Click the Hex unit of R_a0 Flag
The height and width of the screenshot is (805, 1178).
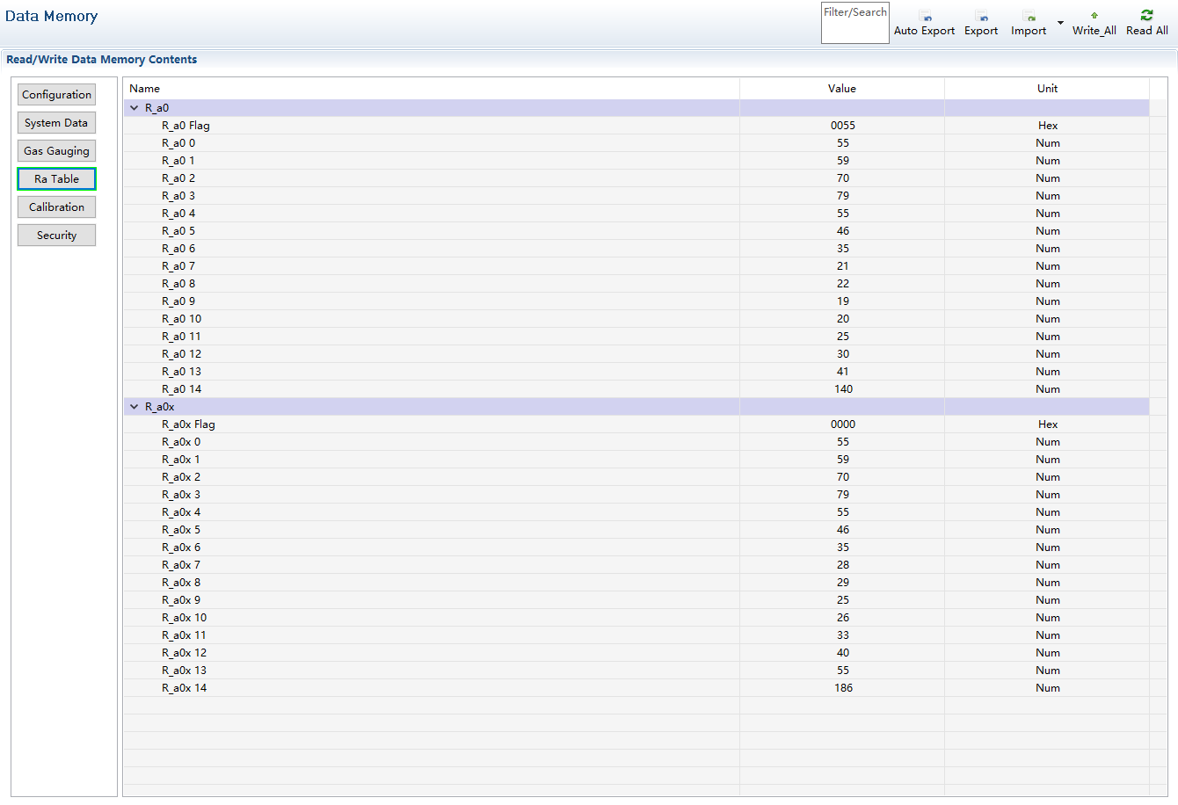(x=1048, y=126)
